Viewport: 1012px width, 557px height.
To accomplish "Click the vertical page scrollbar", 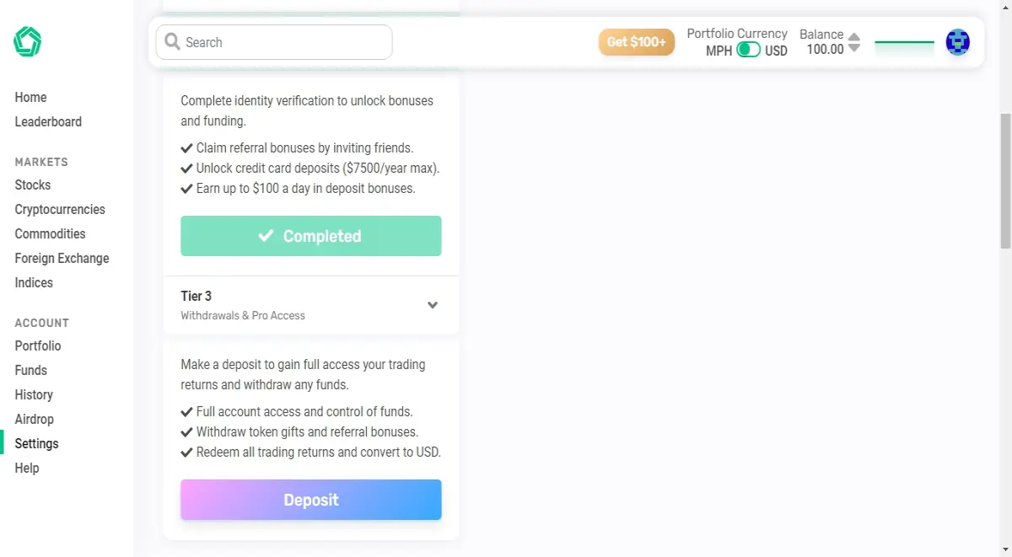I will pyautogui.click(x=1005, y=180).
